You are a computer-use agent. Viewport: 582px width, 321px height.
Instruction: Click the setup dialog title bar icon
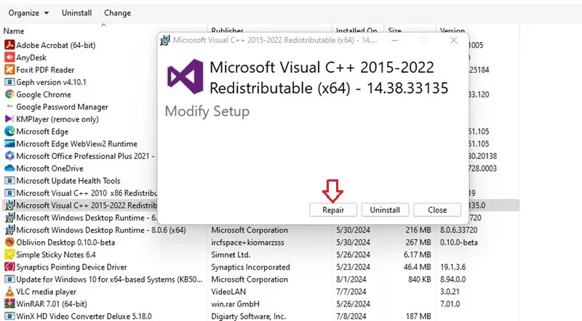[x=165, y=40]
